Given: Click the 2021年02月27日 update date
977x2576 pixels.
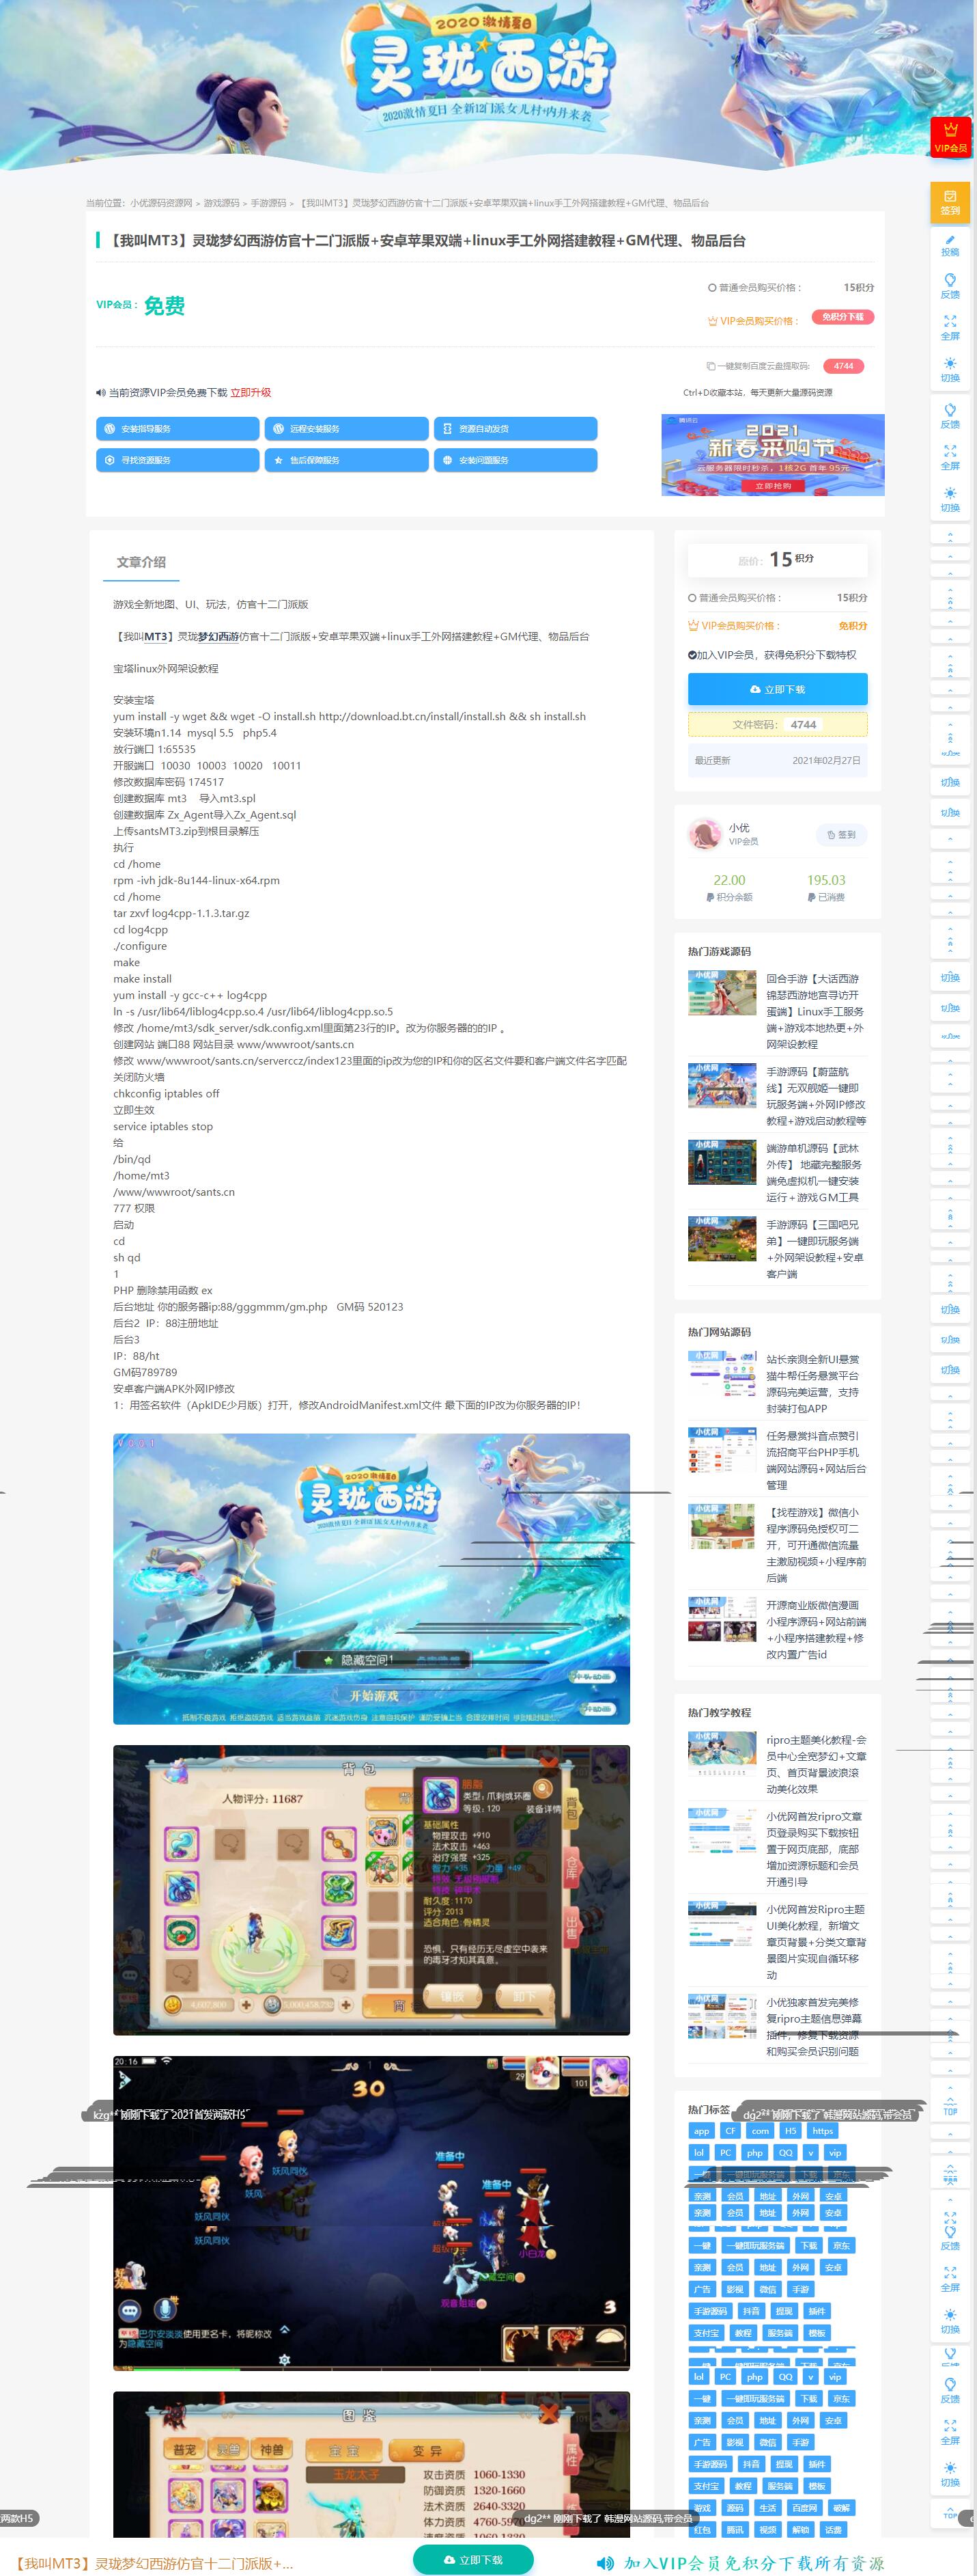Looking at the screenshot, I should (826, 761).
